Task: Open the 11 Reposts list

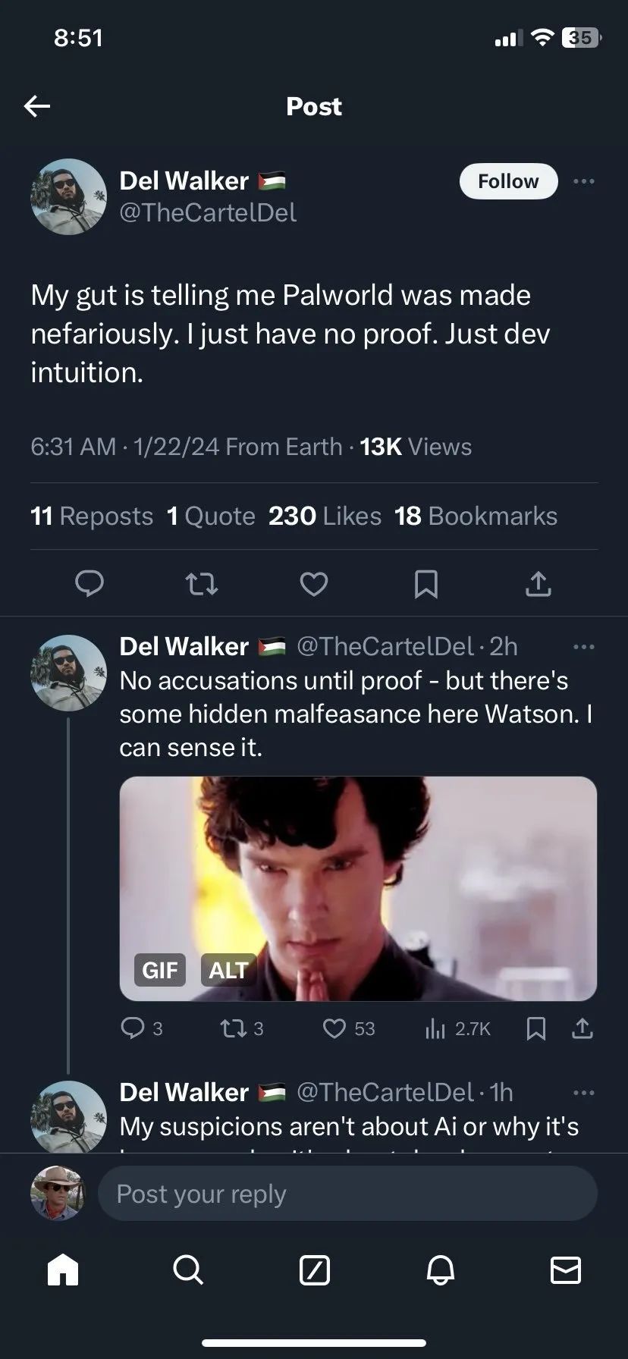Action: point(92,516)
